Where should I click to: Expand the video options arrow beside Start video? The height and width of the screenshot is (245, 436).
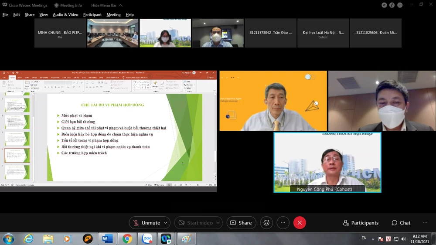(x=218, y=223)
